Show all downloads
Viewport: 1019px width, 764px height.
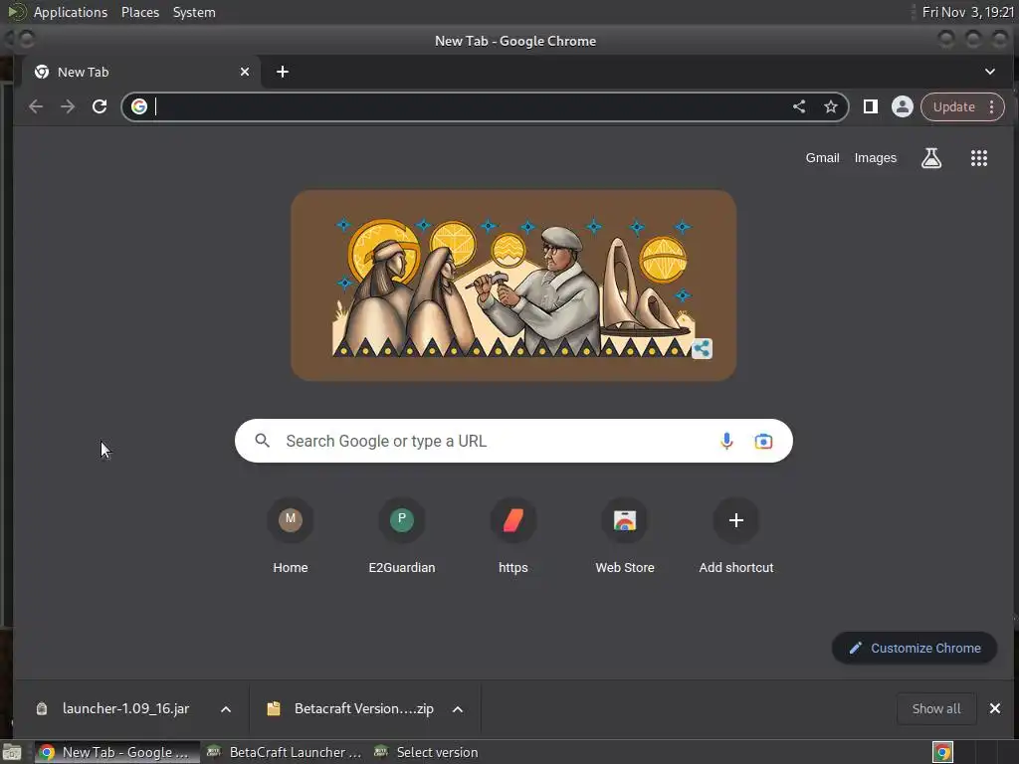(x=935, y=708)
